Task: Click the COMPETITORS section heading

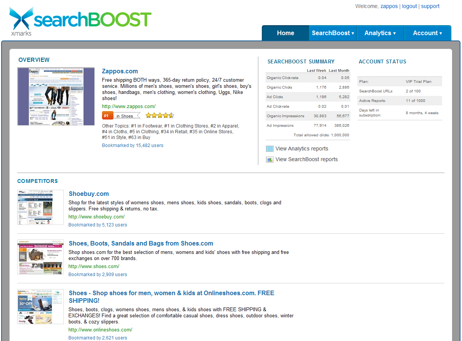Action: (37, 181)
